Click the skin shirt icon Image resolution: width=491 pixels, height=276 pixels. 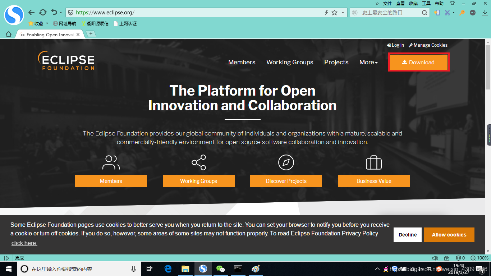click(x=453, y=3)
